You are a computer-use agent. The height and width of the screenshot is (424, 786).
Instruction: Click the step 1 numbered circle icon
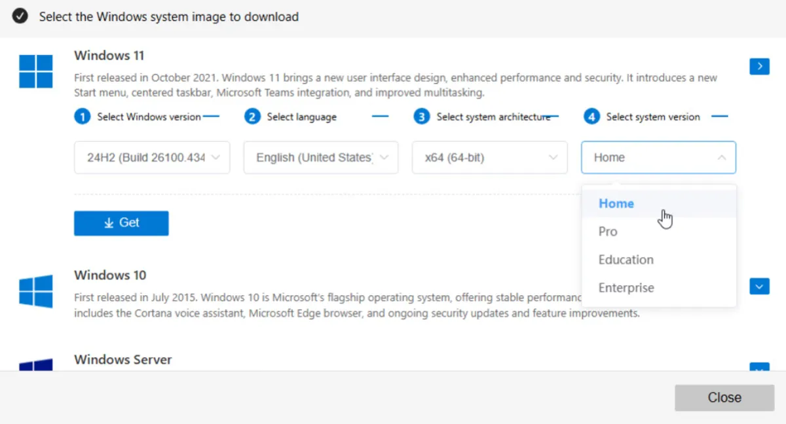(x=82, y=116)
